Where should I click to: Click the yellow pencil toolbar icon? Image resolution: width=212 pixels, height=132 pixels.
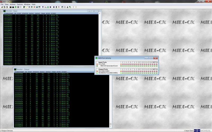coord(27,7)
